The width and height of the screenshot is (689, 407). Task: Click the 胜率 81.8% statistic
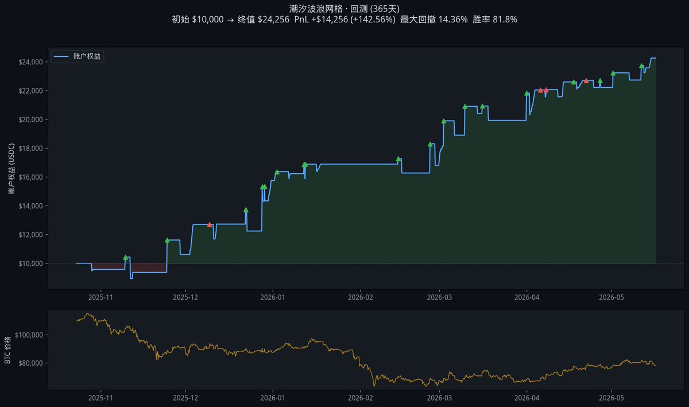(x=495, y=20)
